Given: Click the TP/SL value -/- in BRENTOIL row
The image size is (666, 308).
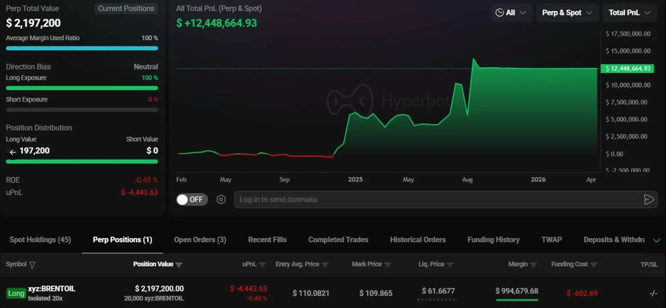Looking at the screenshot, I should pos(653,293).
